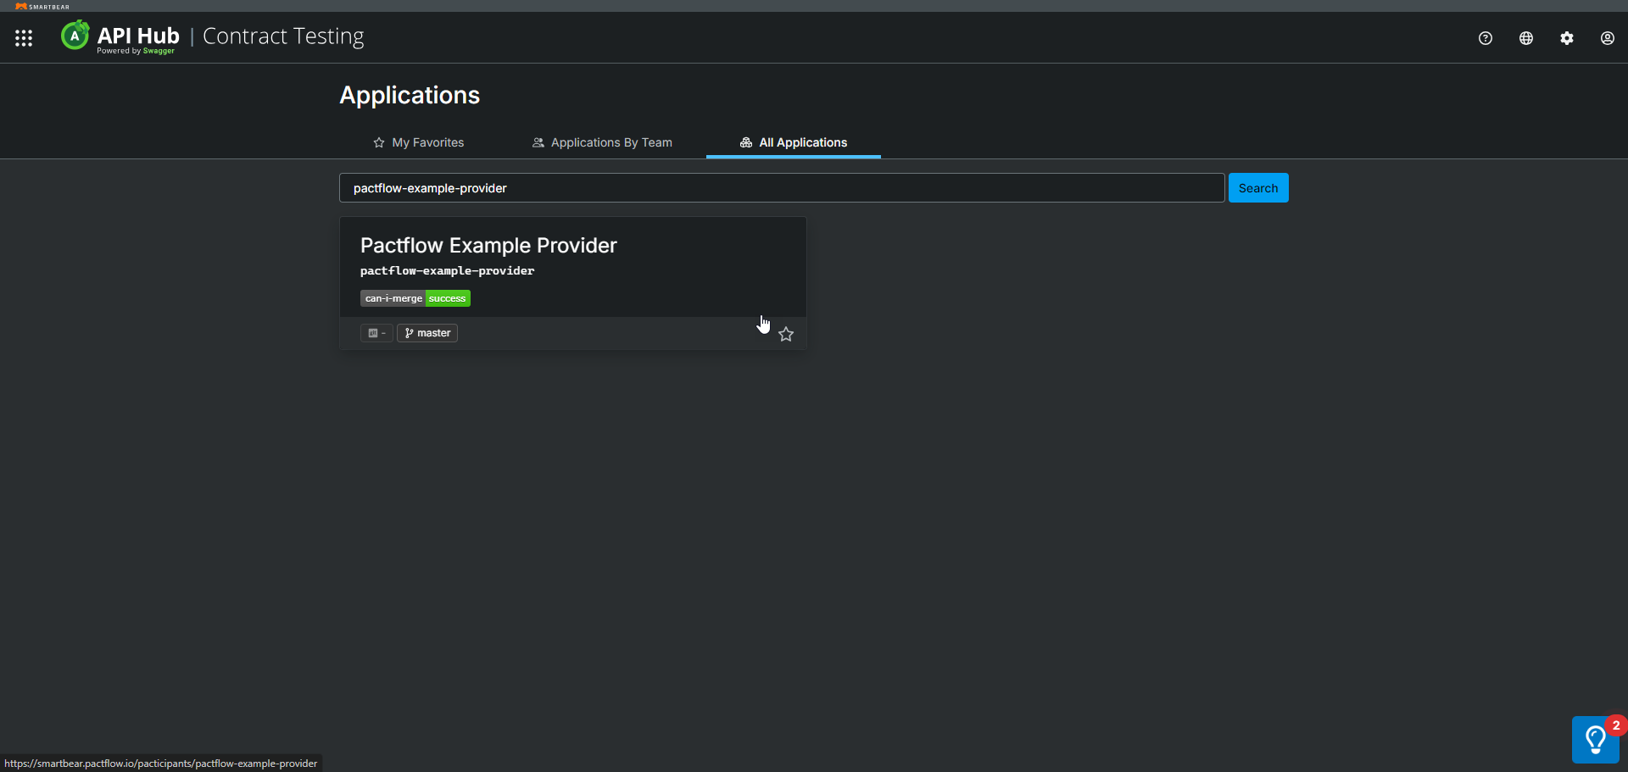Click the API Hub logo
This screenshot has width=1628, height=772.
(x=120, y=37)
